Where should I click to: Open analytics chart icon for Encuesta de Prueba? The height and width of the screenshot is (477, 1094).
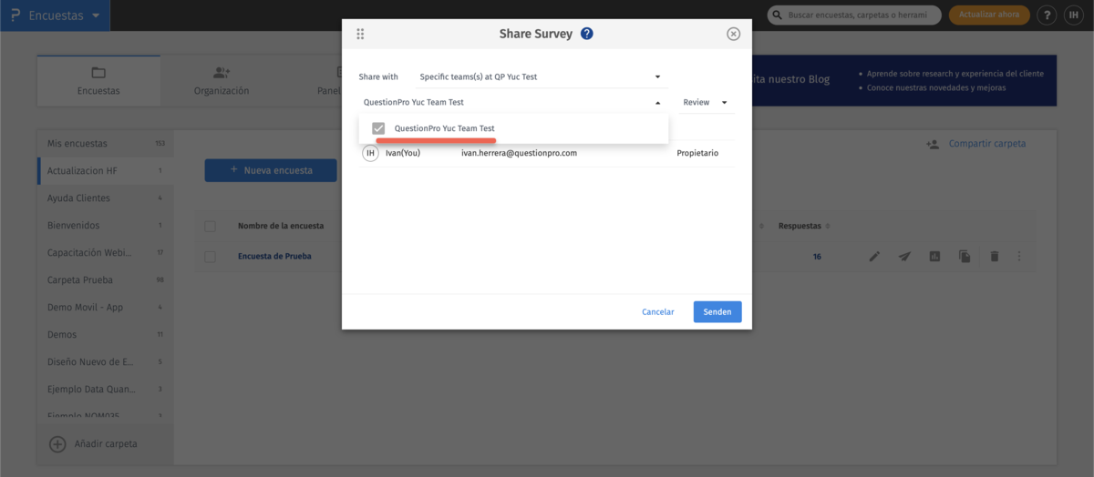click(x=934, y=257)
